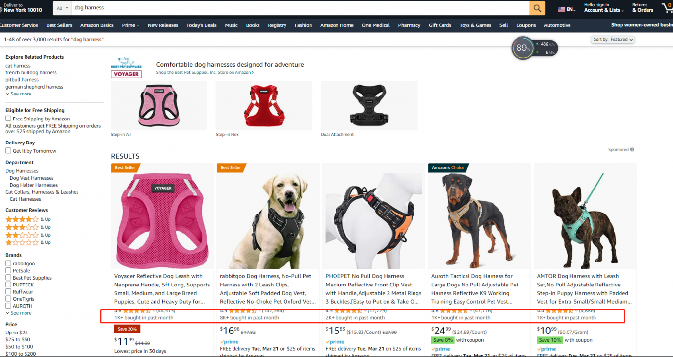673x357 pixels.
Task: Open the All departments search dropdown
Action: coord(62,8)
